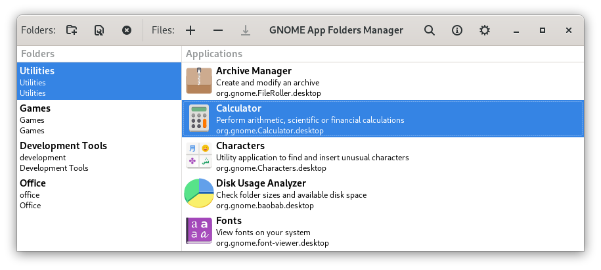Click the Disk Usage Analyzer pie icon
Image resolution: width=601 pixels, height=270 pixels.
pos(199,193)
